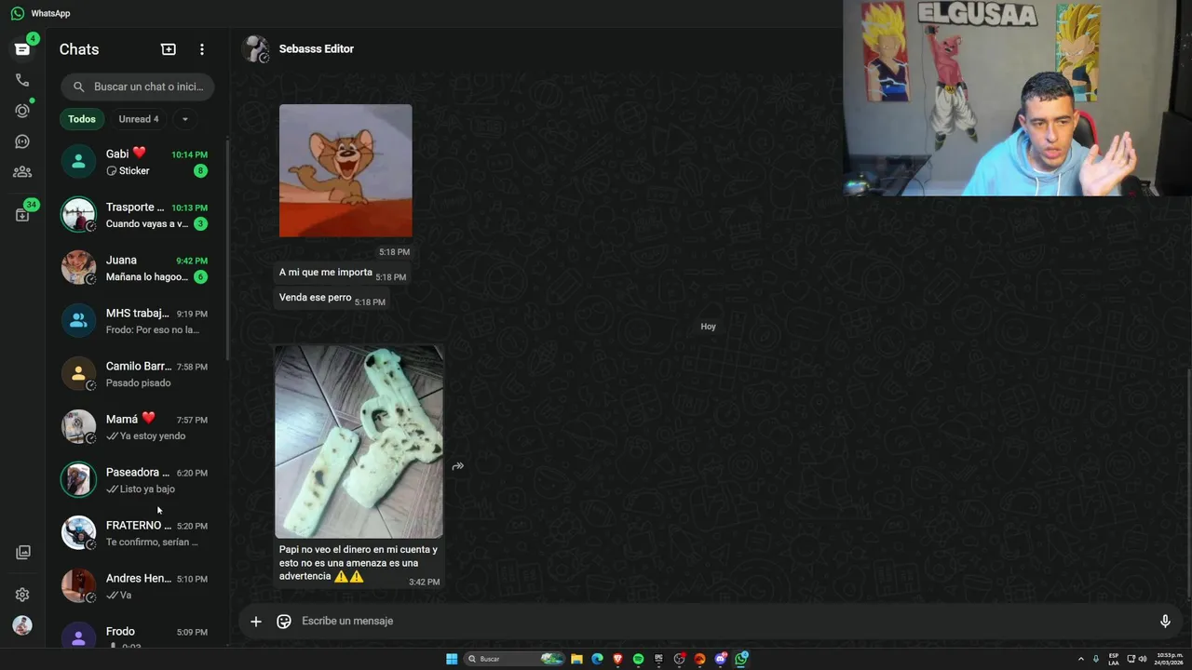Viewport: 1192px width, 670px height.
Task: Start a new chat with the compose icon
Action: coord(169,49)
